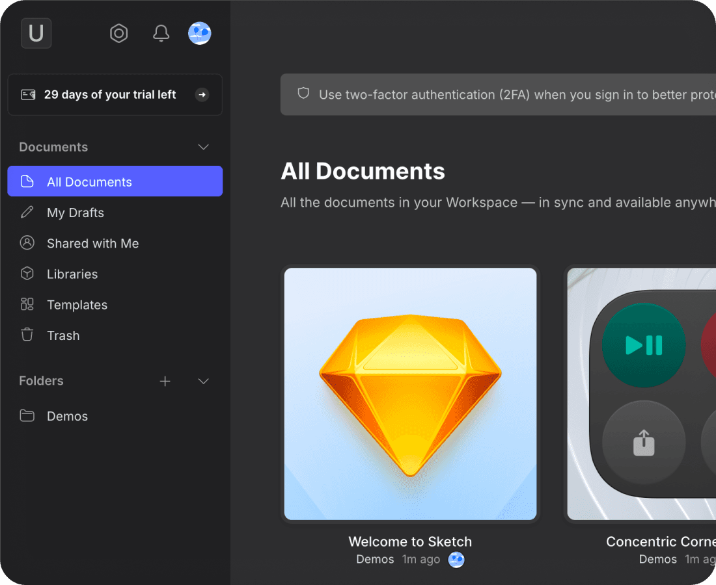Click the Shared with Me person icon
This screenshot has height=585, width=716.
[27, 242]
